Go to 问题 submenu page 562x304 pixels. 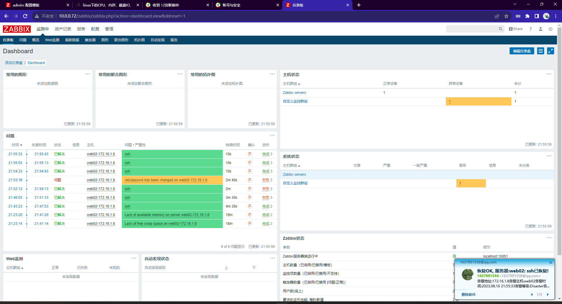pyautogui.click(x=23, y=40)
